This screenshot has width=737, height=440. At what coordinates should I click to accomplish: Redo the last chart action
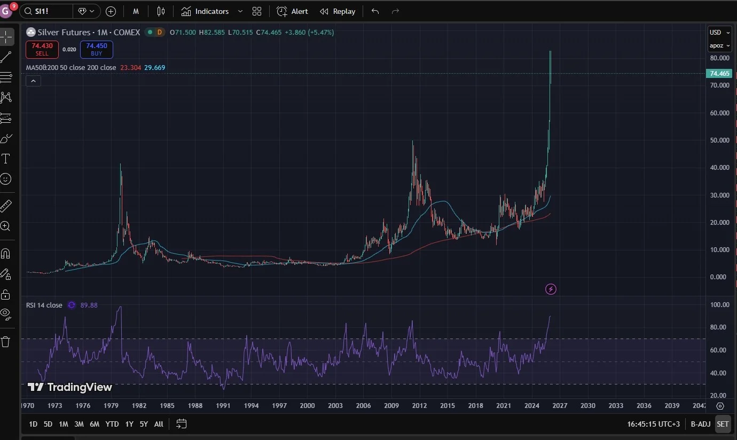point(395,11)
